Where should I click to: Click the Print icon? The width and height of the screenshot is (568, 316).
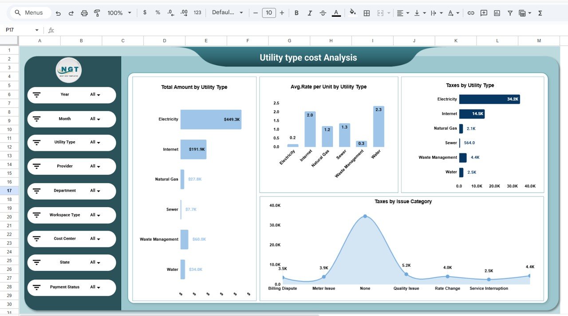[84, 12]
